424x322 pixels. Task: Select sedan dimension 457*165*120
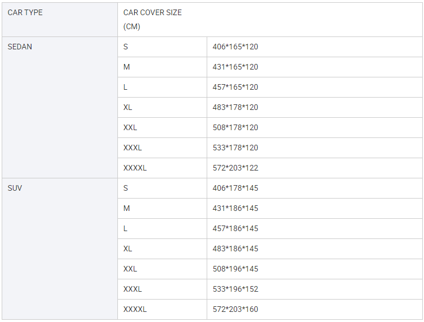click(235, 87)
